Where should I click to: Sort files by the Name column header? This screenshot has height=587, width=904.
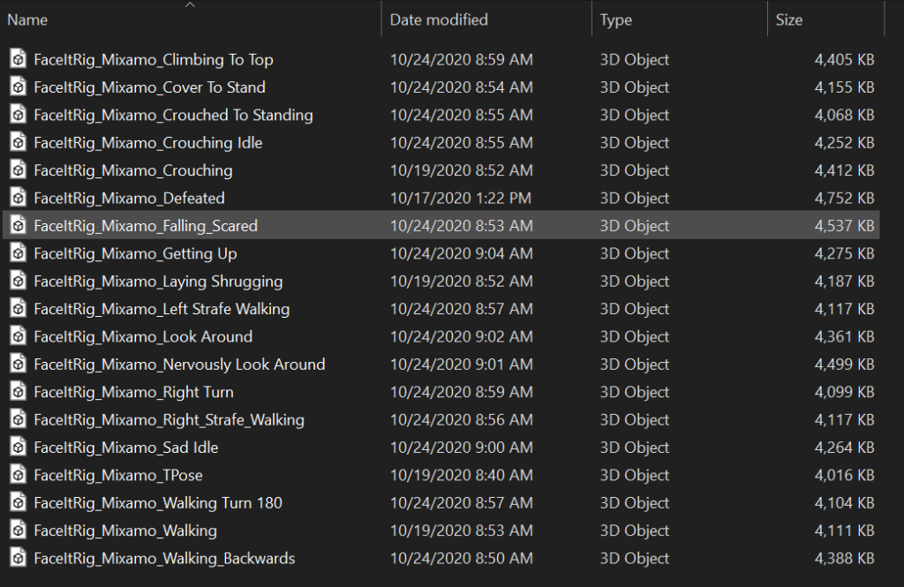(x=28, y=19)
